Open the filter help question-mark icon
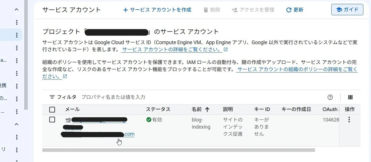 point(330,97)
